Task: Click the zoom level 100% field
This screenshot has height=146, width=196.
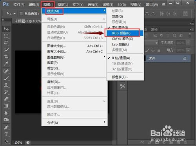Action: (x=18, y=142)
